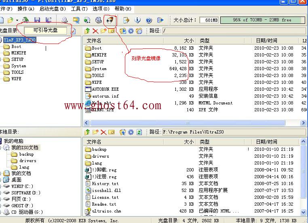The height and width of the screenshot is (223, 308).
Task: Click blue gear icon in disc directory toolbar
Action: pos(131,31)
